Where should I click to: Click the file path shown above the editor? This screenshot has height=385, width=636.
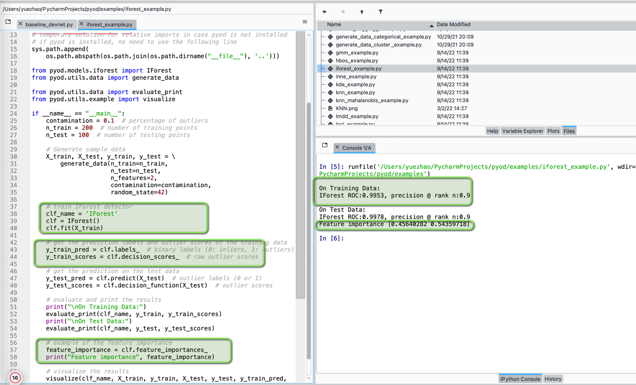87,9
